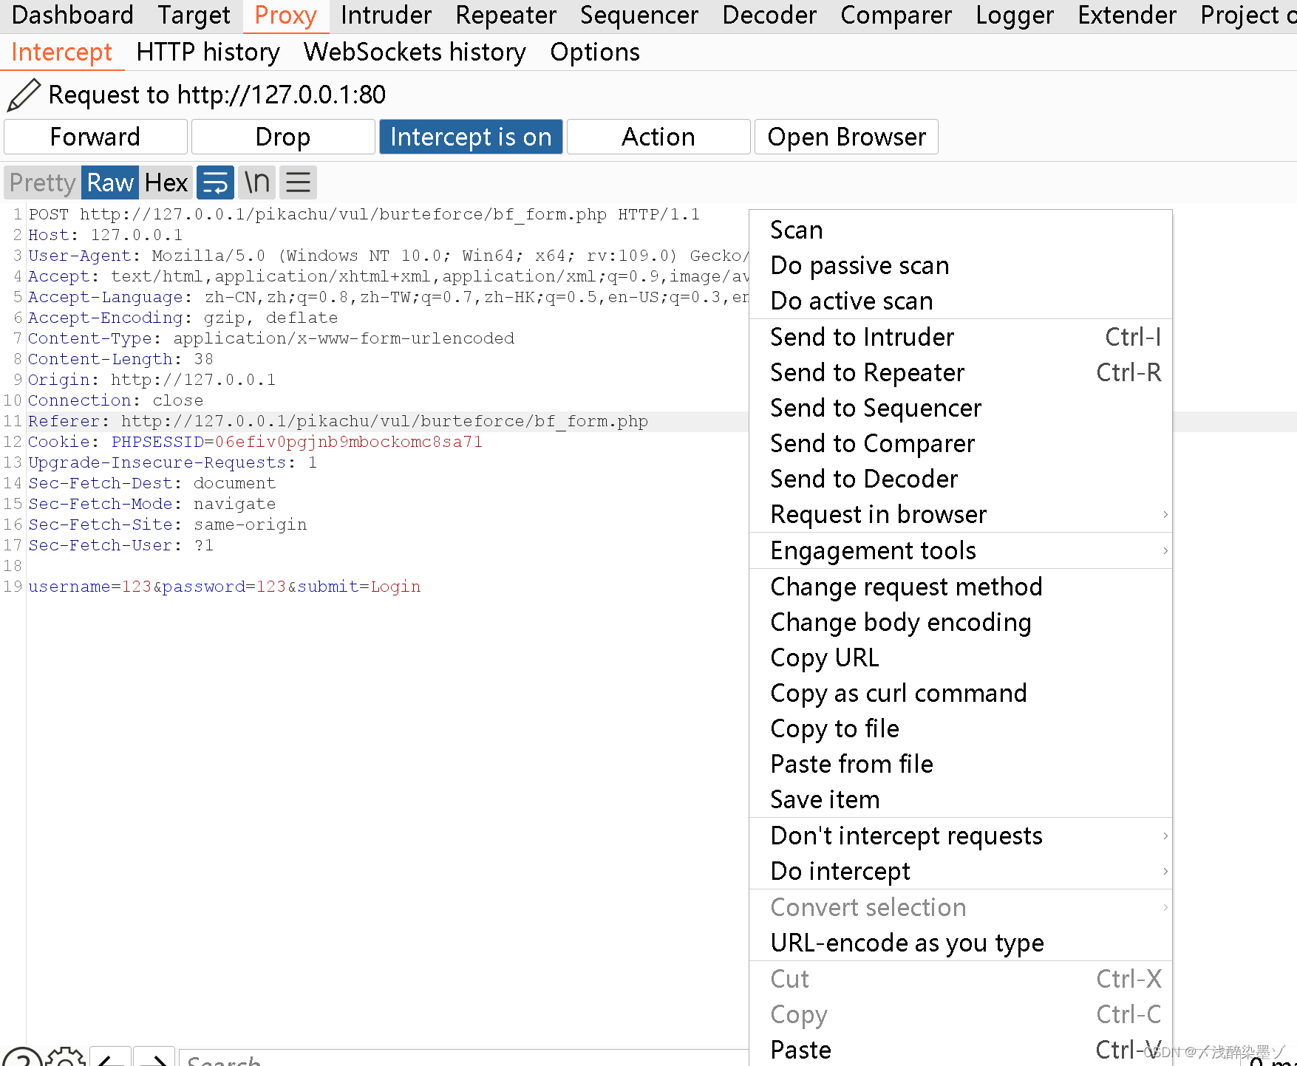1297x1066 pixels.
Task: Toggle the word wrap icon in editor toolbar
Action: [215, 182]
